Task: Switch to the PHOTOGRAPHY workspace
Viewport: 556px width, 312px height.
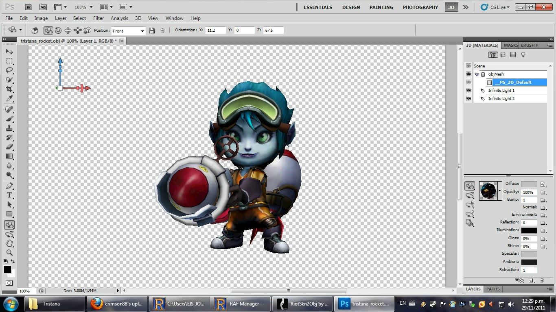Action: (x=420, y=7)
